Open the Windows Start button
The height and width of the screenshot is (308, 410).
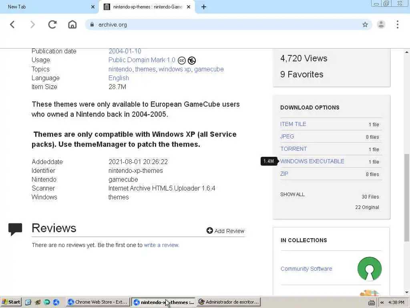11,302
